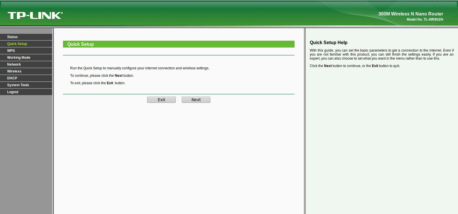Open System Tools in the sidebar
Viewport: 458px width, 214px height.
coord(26,85)
